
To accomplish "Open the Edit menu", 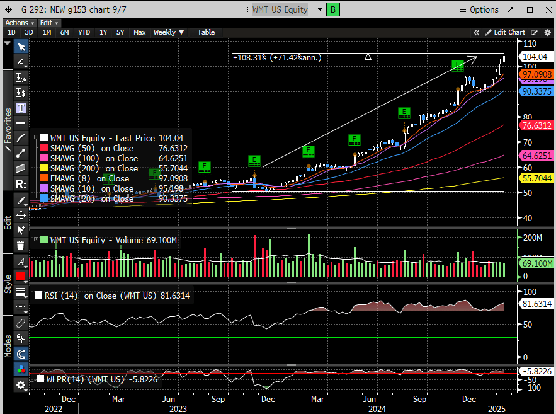I will coord(49,23).
